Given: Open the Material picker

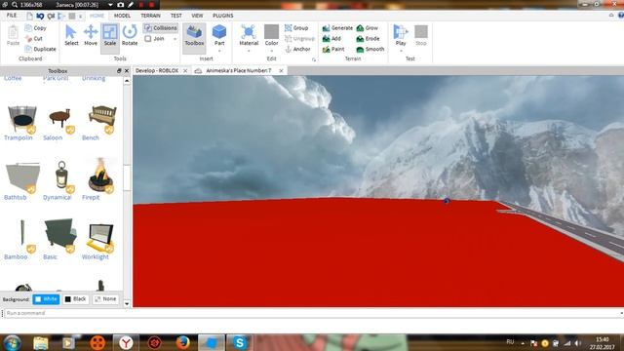Looking at the screenshot, I should [249, 35].
